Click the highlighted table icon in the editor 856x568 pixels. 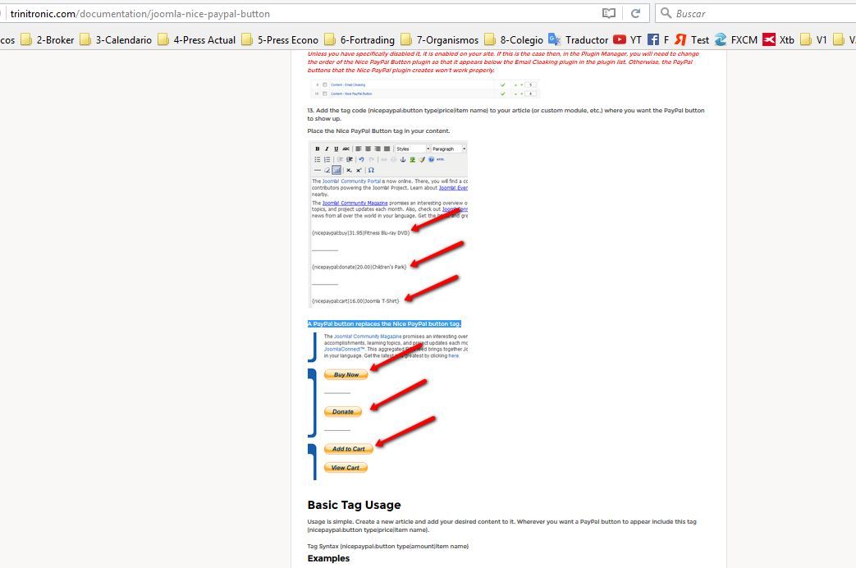(x=336, y=170)
